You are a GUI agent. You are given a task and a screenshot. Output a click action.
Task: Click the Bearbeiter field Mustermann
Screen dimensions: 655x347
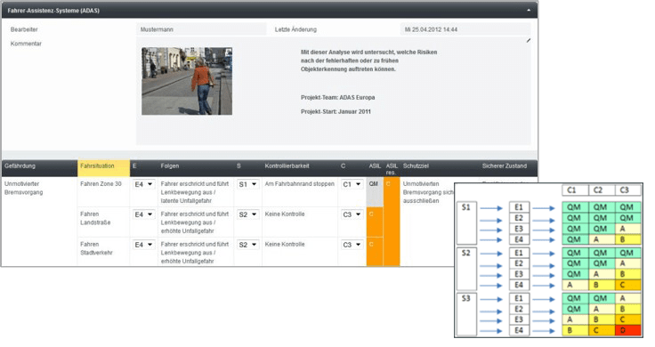201,29
